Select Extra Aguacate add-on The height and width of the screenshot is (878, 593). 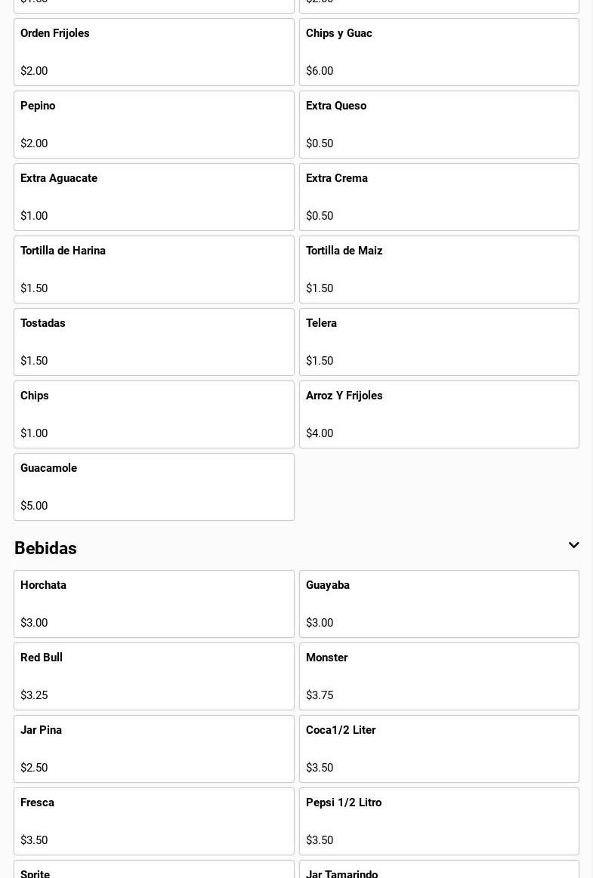pyautogui.click(x=153, y=196)
